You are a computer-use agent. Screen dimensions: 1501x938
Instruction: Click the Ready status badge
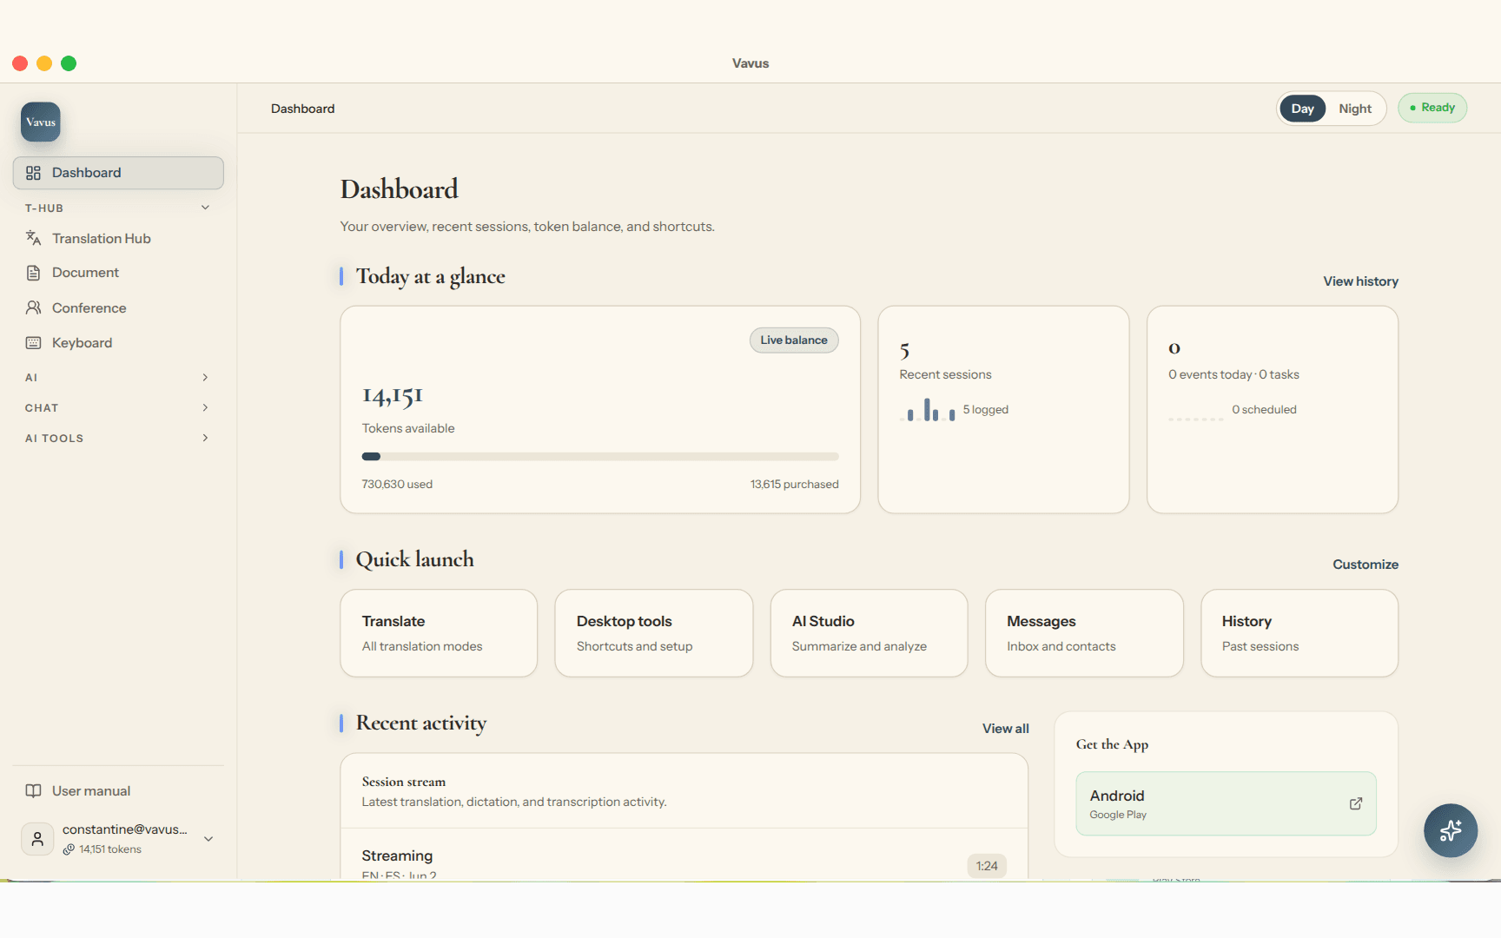tap(1432, 108)
